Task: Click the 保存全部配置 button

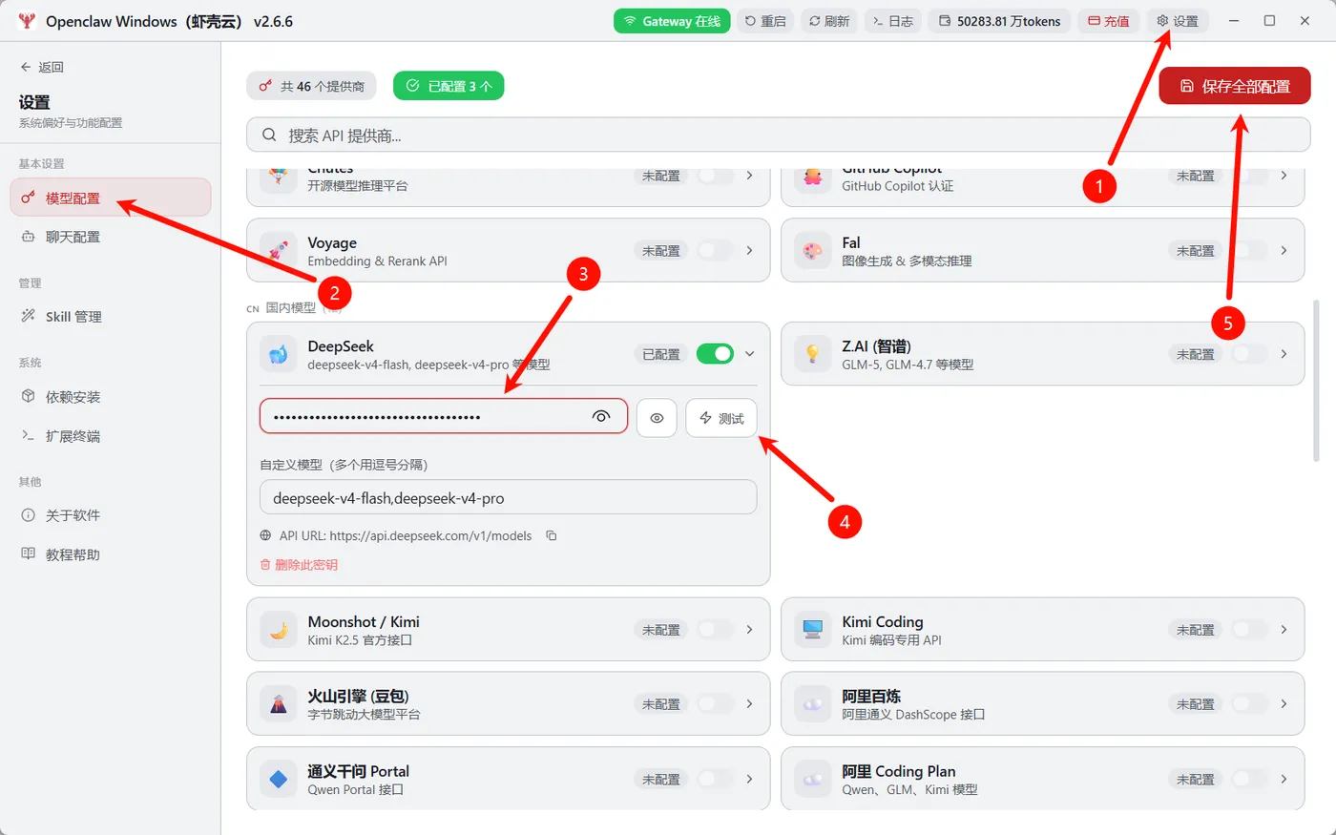Action: [x=1235, y=86]
